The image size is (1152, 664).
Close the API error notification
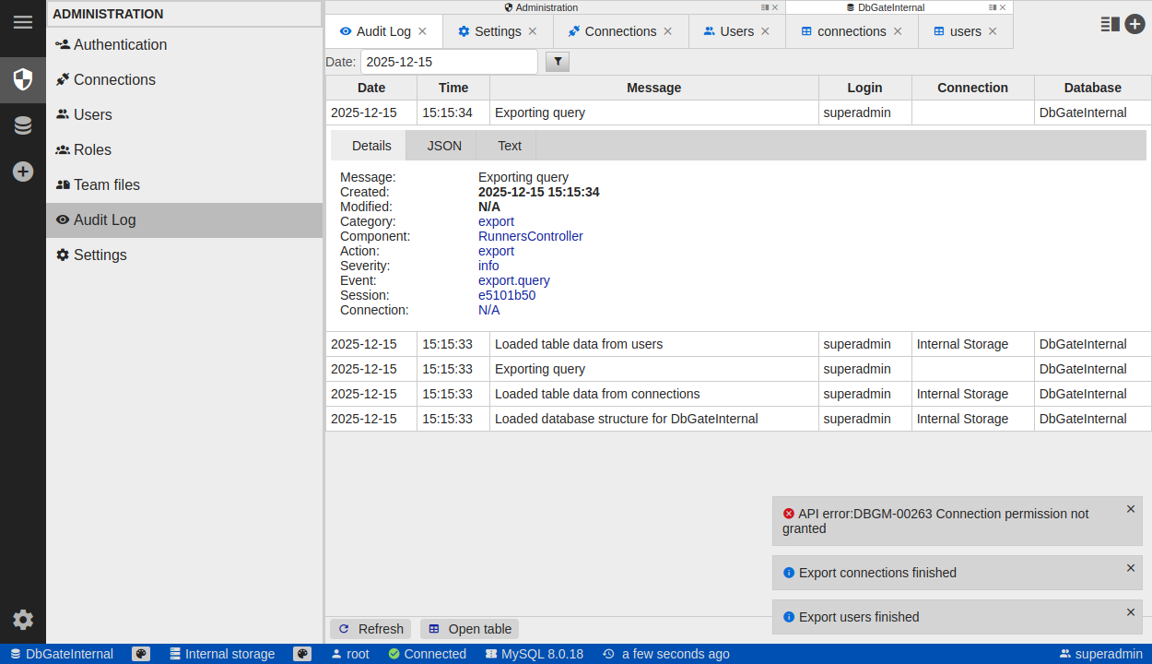click(1131, 509)
